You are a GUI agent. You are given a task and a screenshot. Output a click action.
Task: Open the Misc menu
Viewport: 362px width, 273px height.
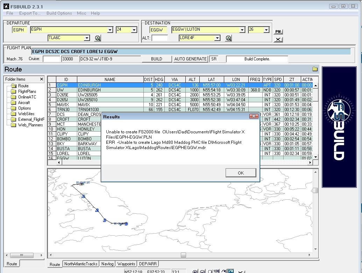[81, 13]
